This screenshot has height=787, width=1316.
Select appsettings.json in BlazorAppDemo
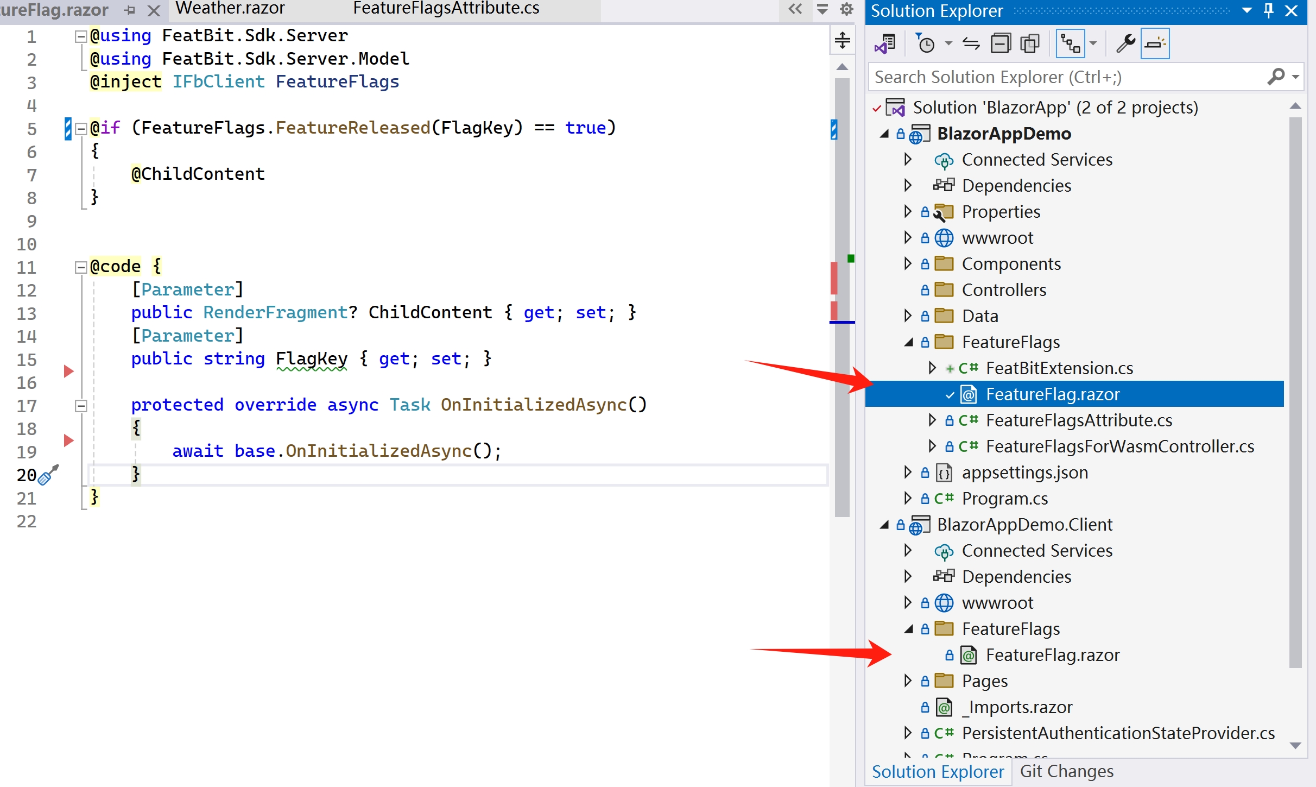[1024, 473]
